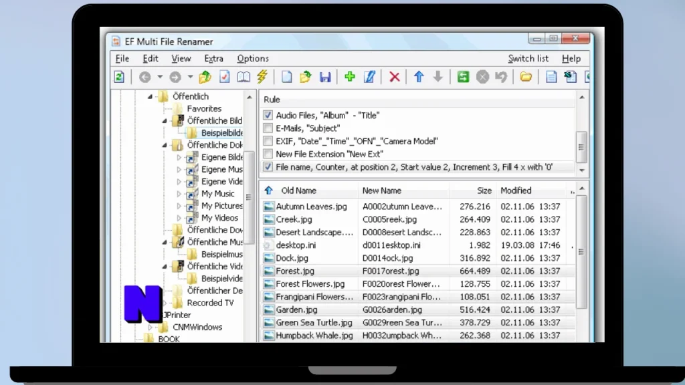This screenshot has width=685, height=385.
Task: Select the Garden.jpg file row
Action: click(x=418, y=309)
